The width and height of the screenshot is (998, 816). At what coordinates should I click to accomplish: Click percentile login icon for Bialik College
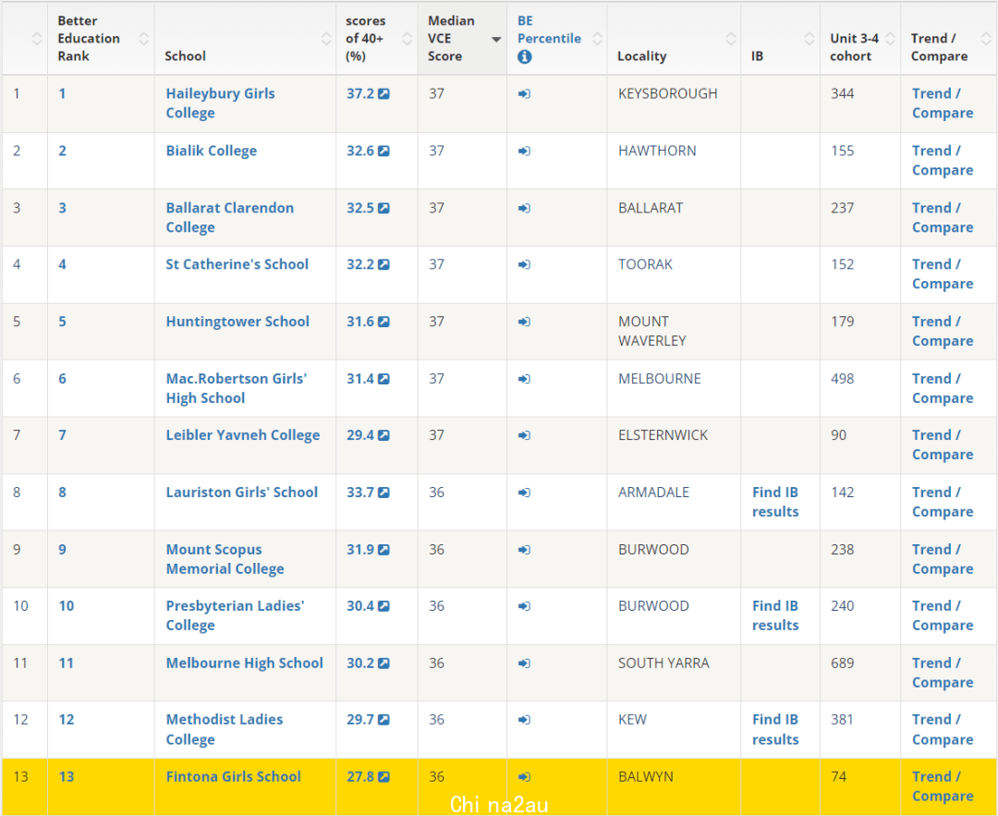click(x=525, y=151)
